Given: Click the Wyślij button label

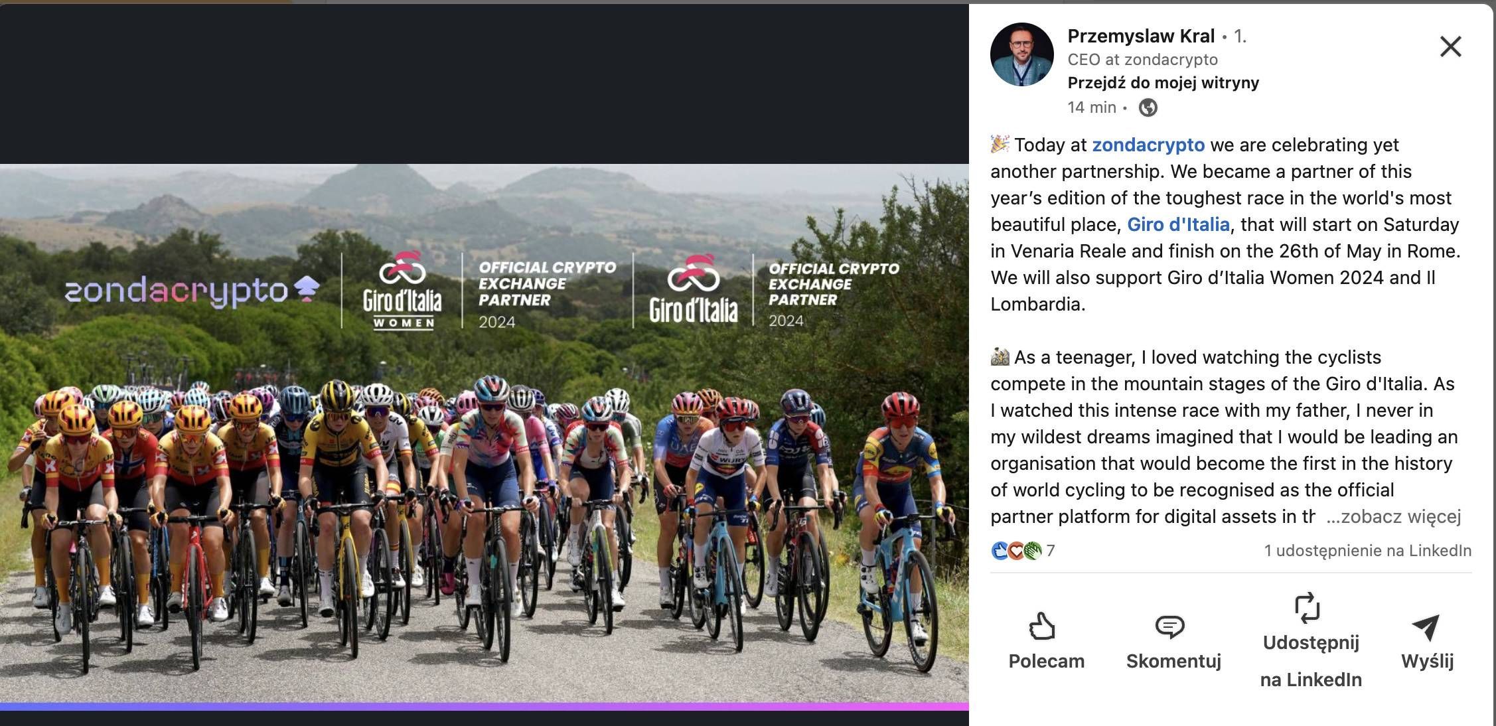Looking at the screenshot, I should point(1427,661).
